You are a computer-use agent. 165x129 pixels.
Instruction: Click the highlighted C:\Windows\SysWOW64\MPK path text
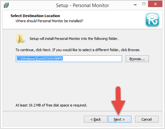40,59
